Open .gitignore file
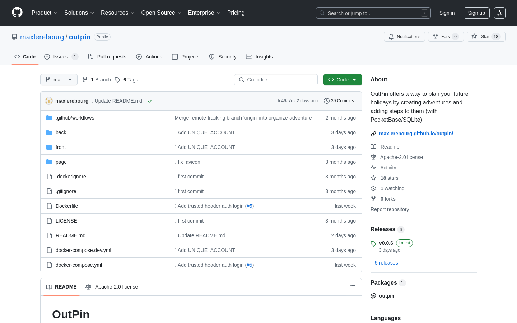517x323 pixels. 66,191
